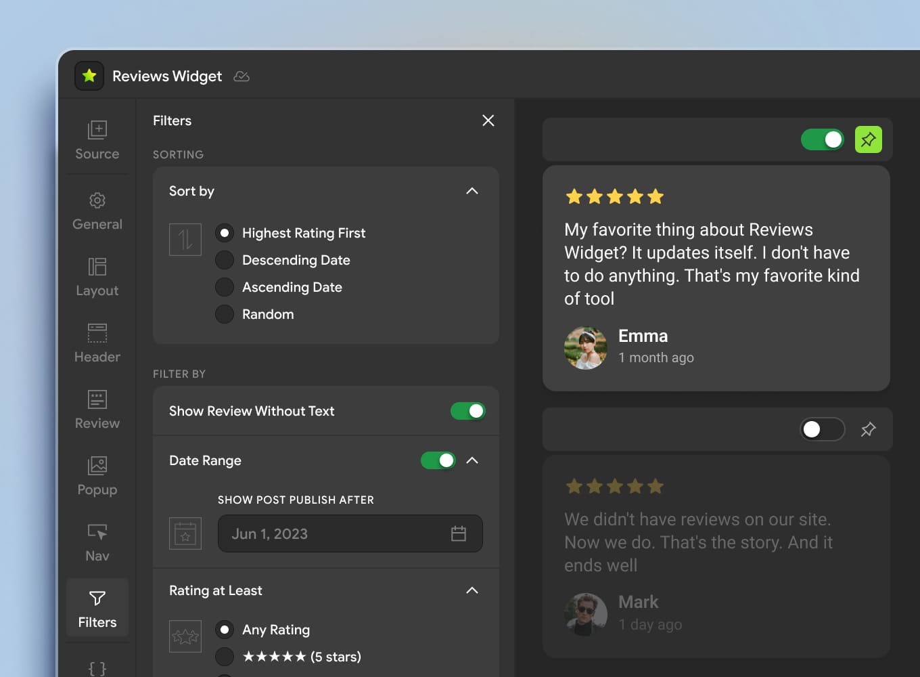Click '1 day ago' timestamp
The image size is (920, 677).
650,624
